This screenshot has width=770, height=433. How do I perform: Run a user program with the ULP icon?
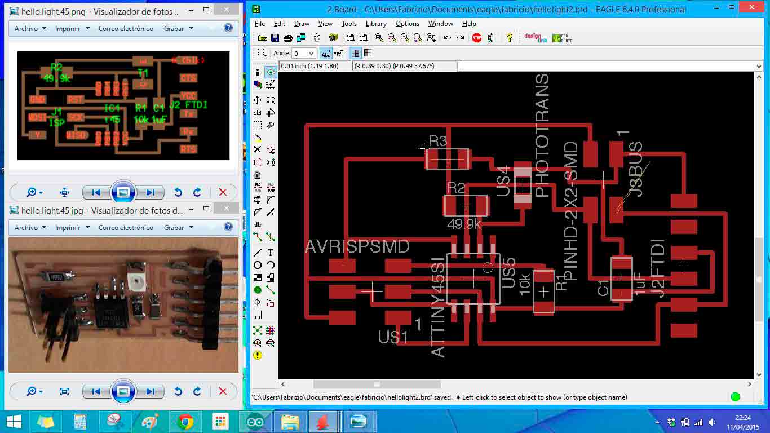(363, 38)
